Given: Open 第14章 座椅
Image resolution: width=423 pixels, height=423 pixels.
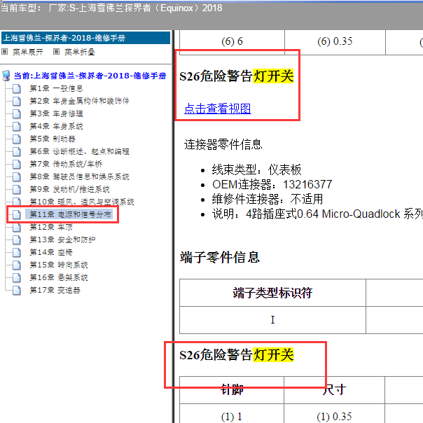Looking at the screenshot, I should pos(51,252).
